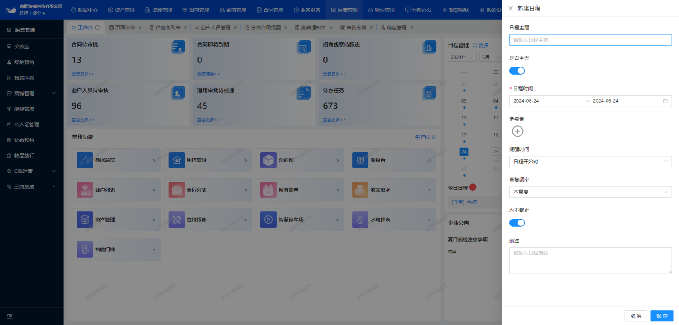Select day 25 in the calendar
The width and height of the screenshot is (679, 325).
496,152
